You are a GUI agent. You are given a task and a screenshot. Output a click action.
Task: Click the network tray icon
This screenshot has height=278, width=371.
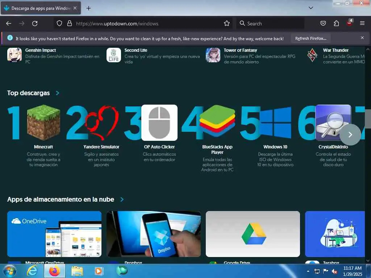pyautogui.click(x=317, y=271)
